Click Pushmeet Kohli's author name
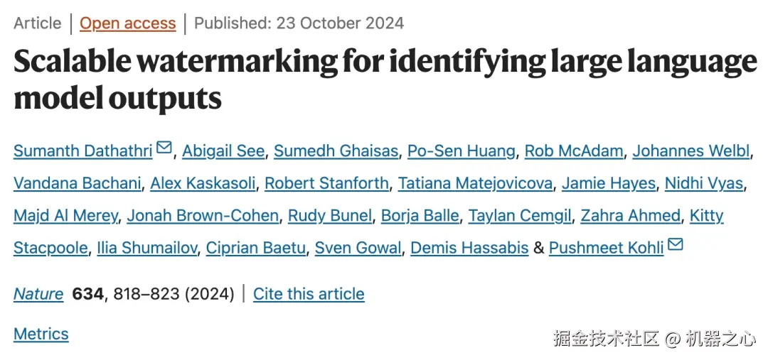This screenshot has height=360, width=768. tap(606, 248)
